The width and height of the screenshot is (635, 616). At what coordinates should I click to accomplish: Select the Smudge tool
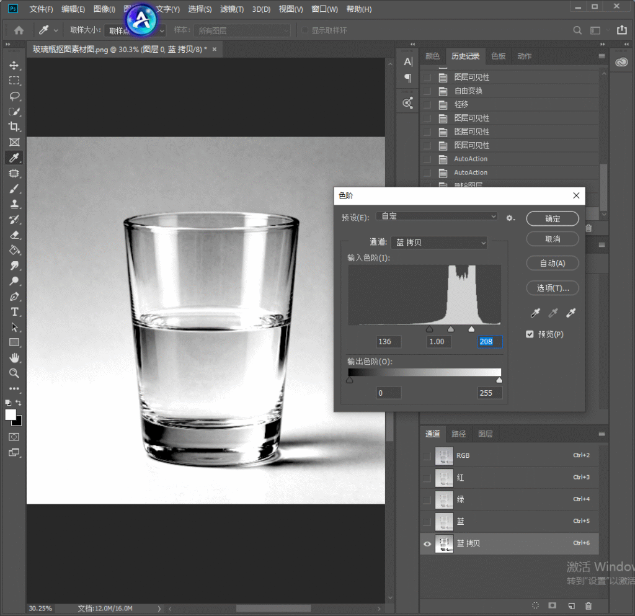pyautogui.click(x=14, y=266)
